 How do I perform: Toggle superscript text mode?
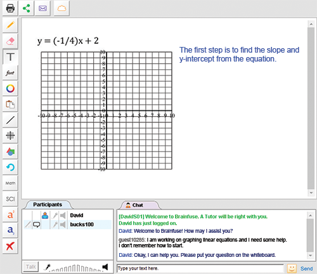click(10, 214)
